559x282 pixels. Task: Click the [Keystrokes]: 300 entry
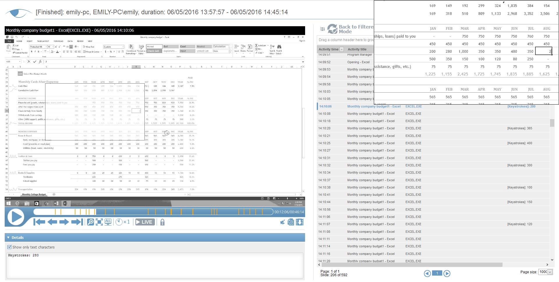point(520,165)
